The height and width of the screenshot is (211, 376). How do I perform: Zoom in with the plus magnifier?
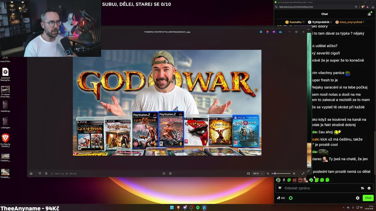(x=294, y=173)
